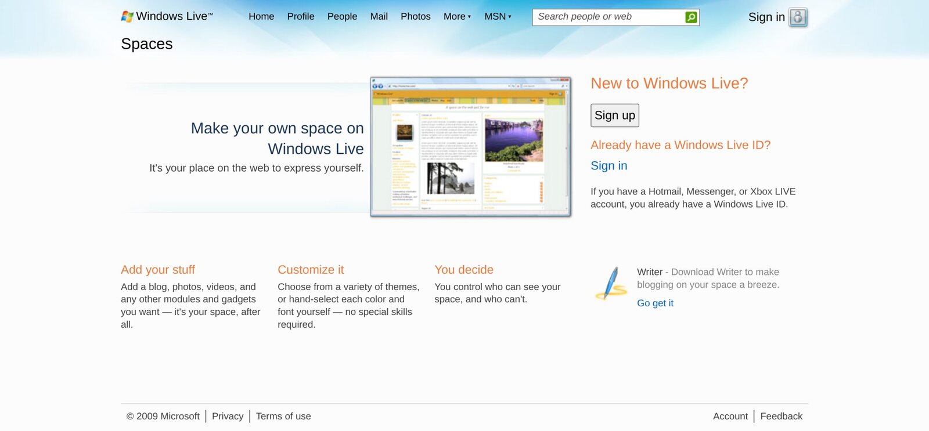Image resolution: width=929 pixels, height=431 pixels.
Task: Follow the Go get it link
Action: click(x=655, y=303)
